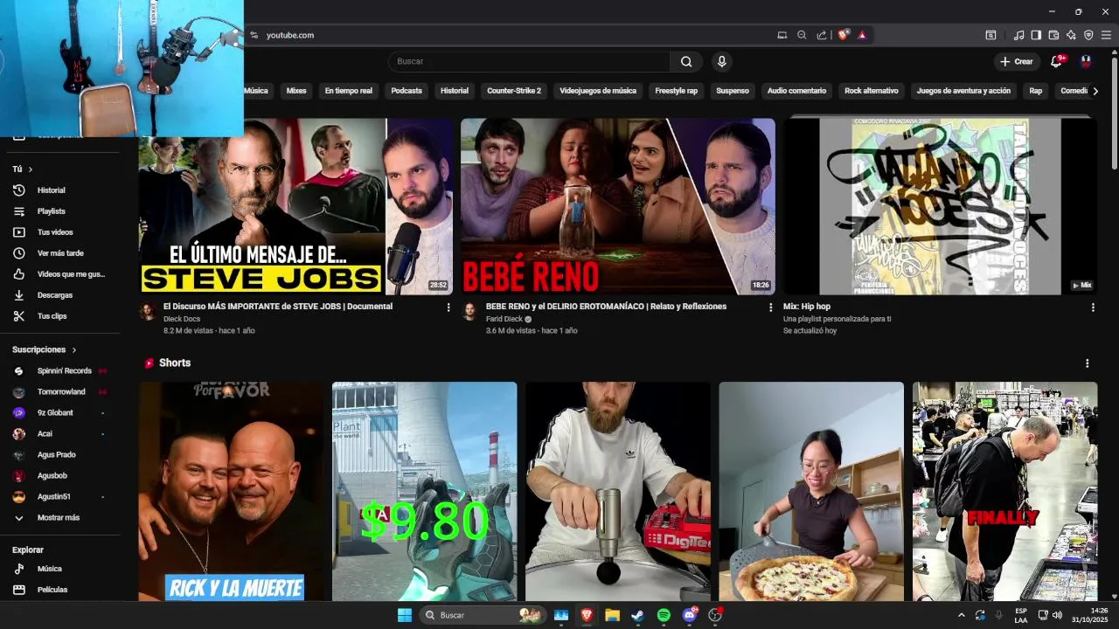Open YouTube notifications bell
The height and width of the screenshot is (629, 1119).
coord(1056,61)
